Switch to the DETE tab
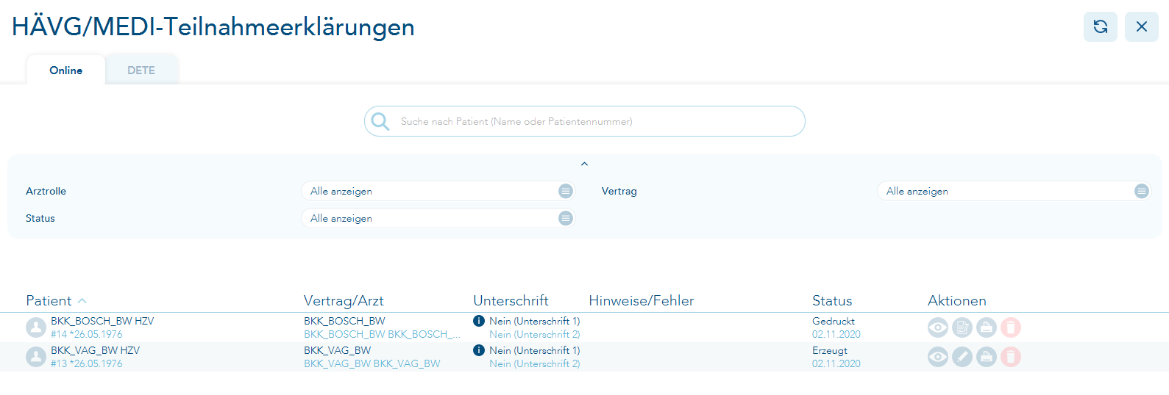 tap(141, 70)
